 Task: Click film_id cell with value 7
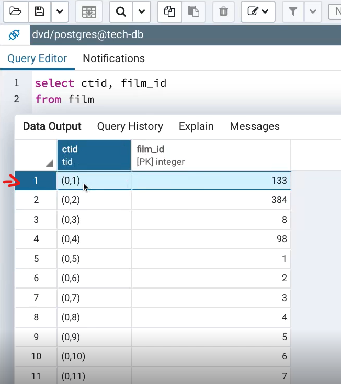(211, 376)
